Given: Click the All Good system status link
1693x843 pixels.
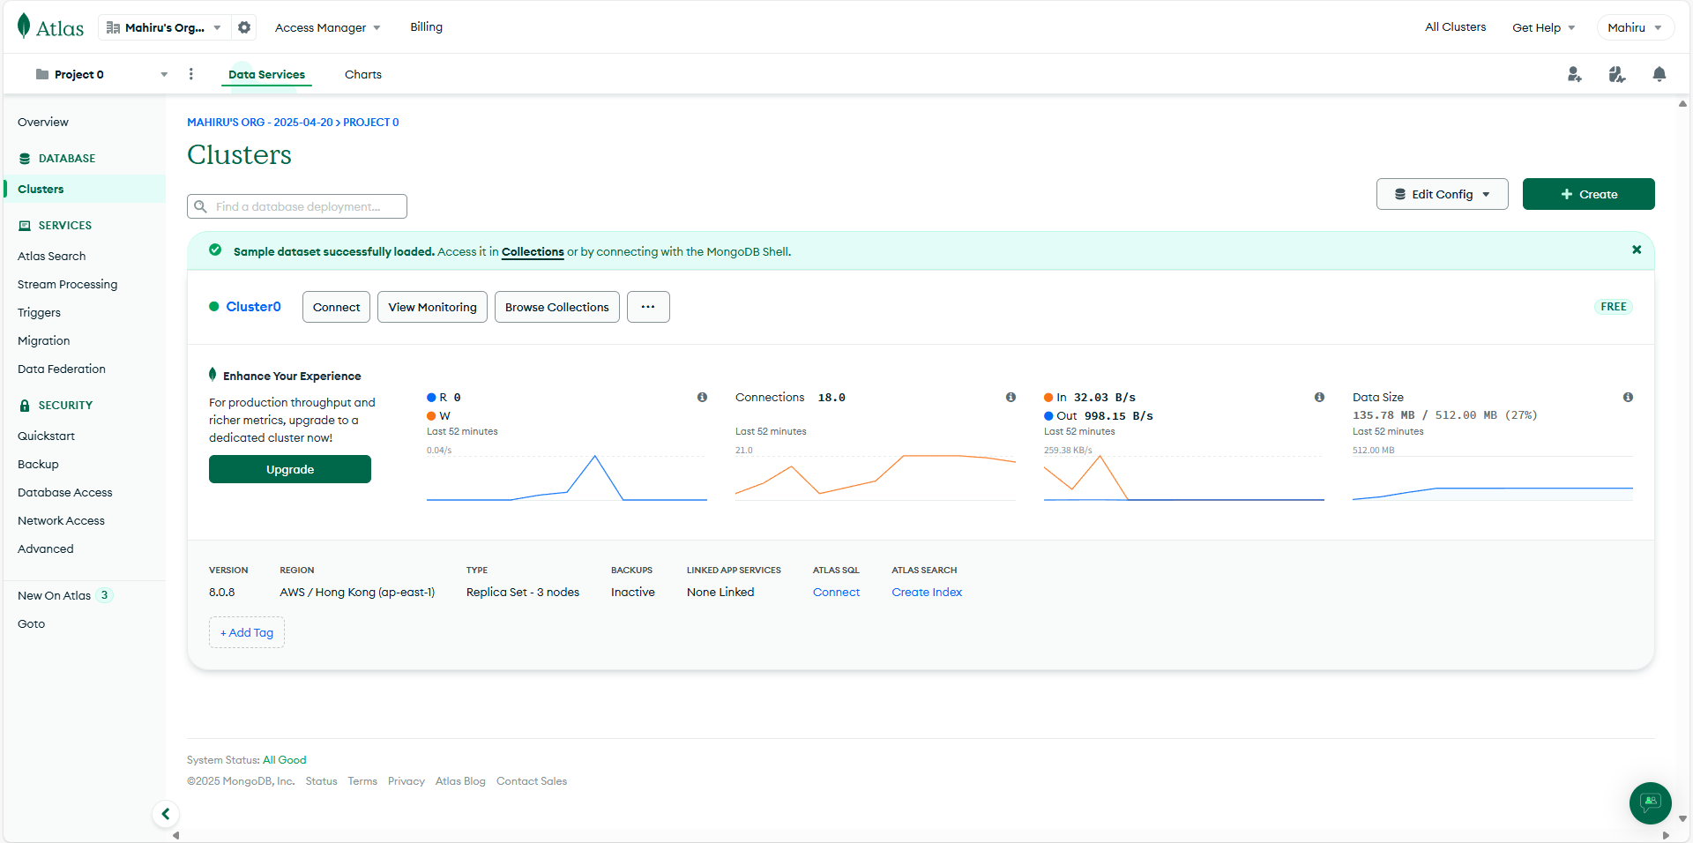Looking at the screenshot, I should point(285,760).
